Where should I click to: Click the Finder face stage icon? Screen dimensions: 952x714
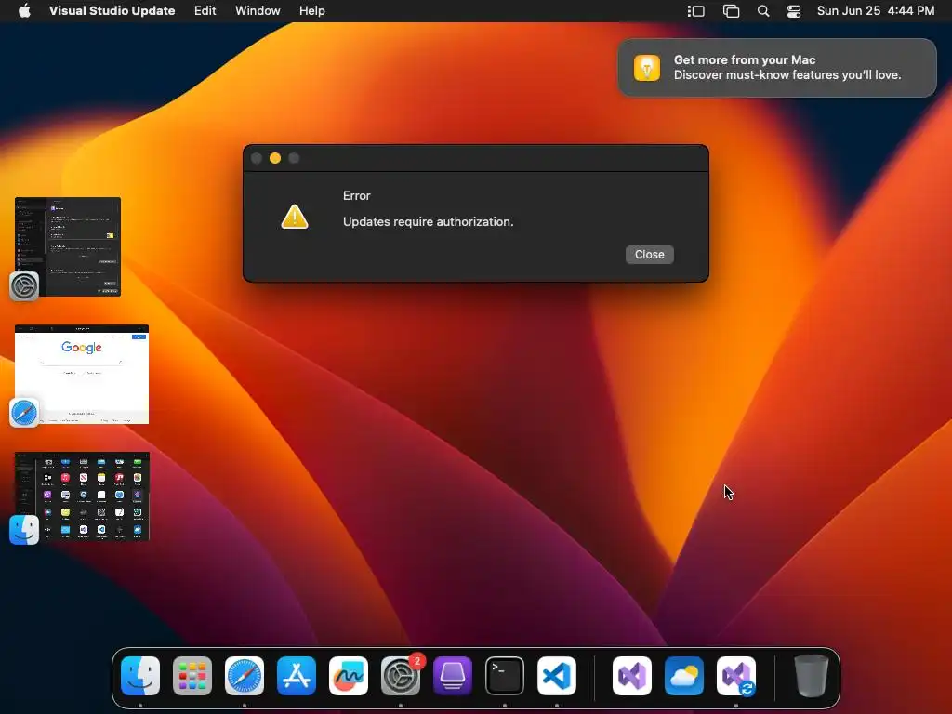click(x=24, y=529)
